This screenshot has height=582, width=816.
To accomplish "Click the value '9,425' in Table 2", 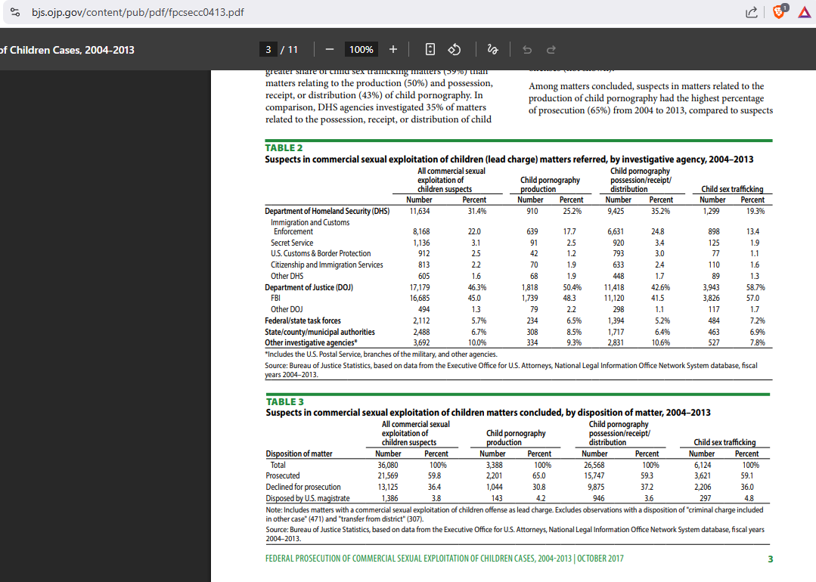I will pyautogui.click(x=616, y=211).
